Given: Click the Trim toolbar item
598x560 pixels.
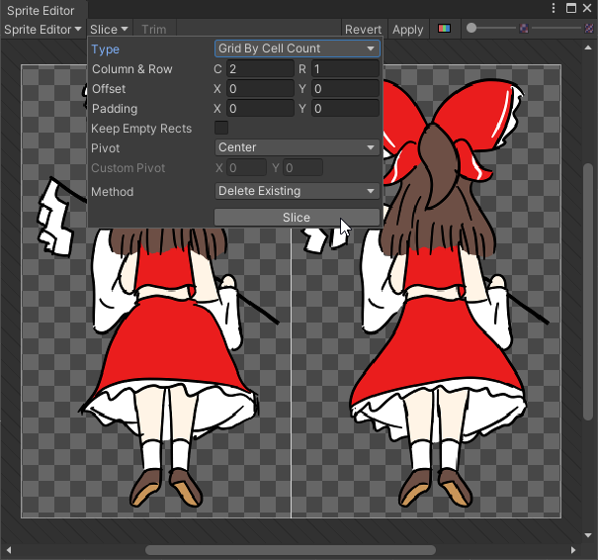Looking at the screenshot, I should tap(154, 30).
